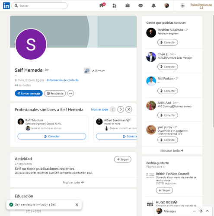The image size is (214, 216).
Task: Go to previous similar professionals arrow
Action: click(x=113, y=110)
